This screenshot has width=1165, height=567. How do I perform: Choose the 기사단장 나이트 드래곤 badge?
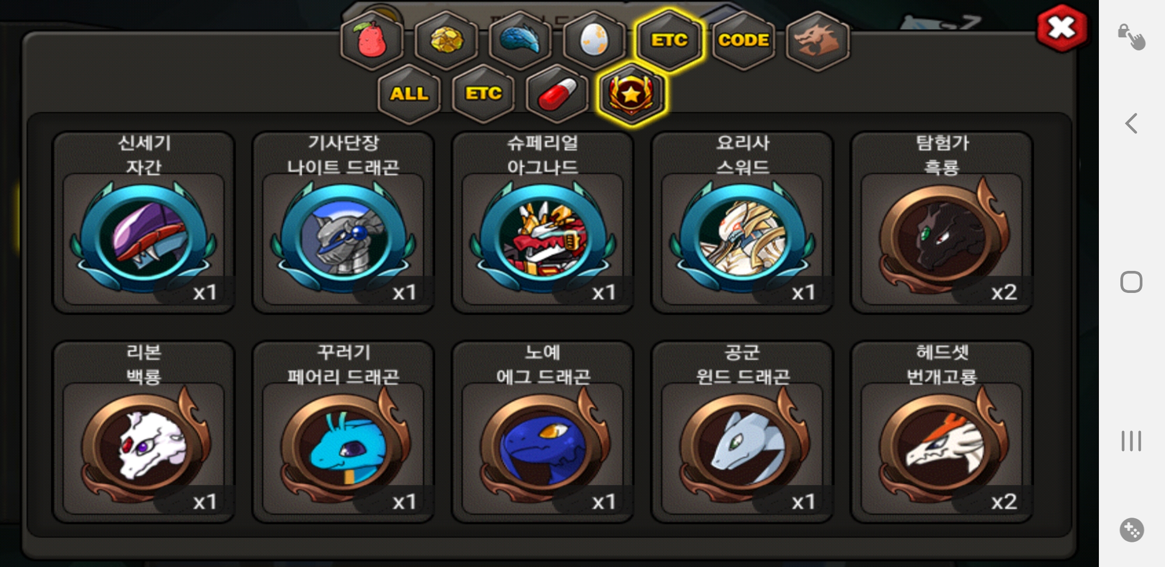click(343, 222)
